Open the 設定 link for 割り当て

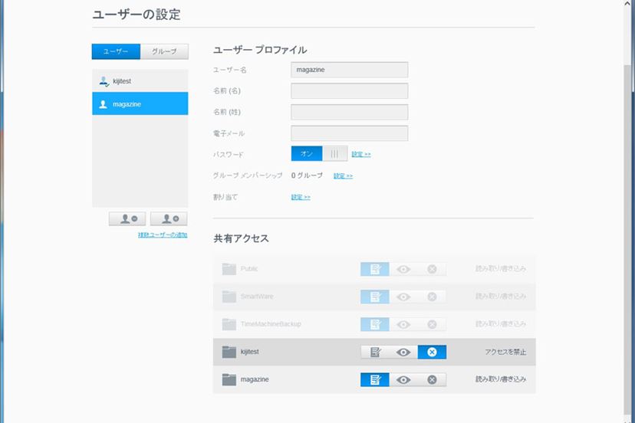(x=301, y=197)
